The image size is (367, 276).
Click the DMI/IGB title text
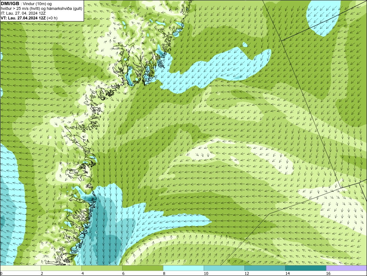10,4
